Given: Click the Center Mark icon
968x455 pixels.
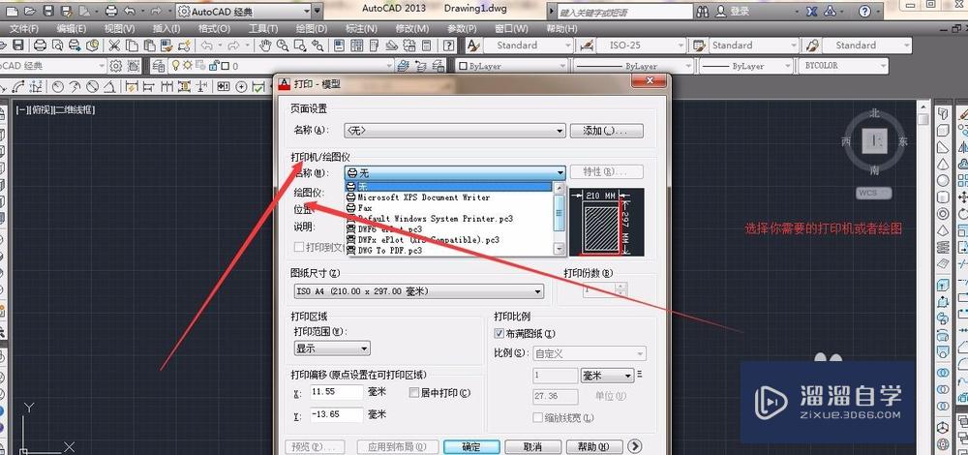Looking at the screenshot, I should click(242, 87).
